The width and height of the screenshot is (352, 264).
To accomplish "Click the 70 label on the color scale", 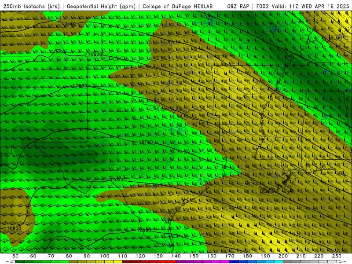I will click(51, 256).
